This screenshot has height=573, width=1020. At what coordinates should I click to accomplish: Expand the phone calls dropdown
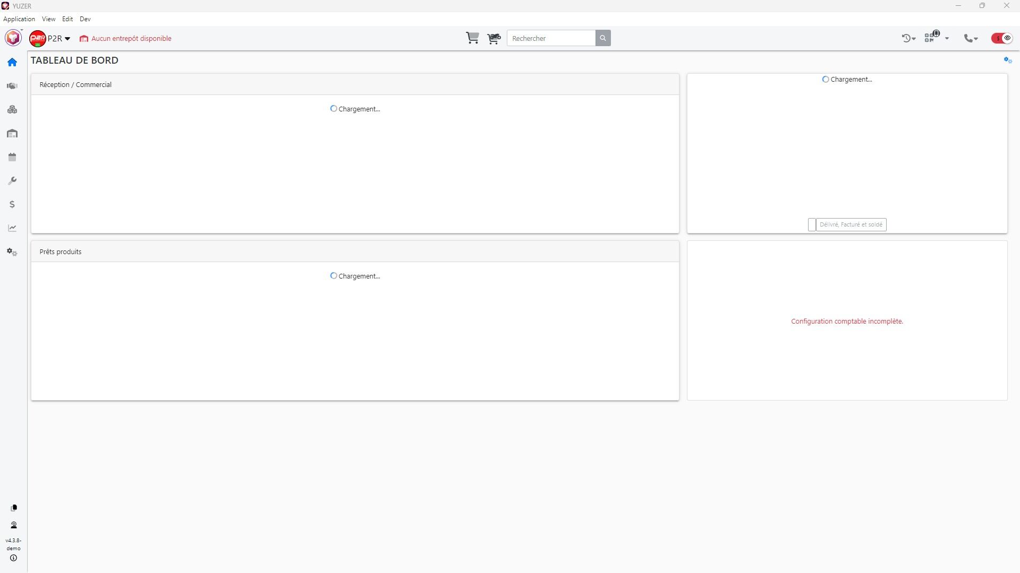coord(971,38)
